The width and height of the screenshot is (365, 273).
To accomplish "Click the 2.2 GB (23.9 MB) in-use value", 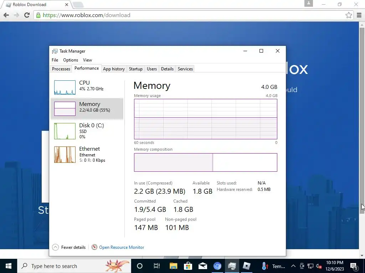I will [160, 191].
